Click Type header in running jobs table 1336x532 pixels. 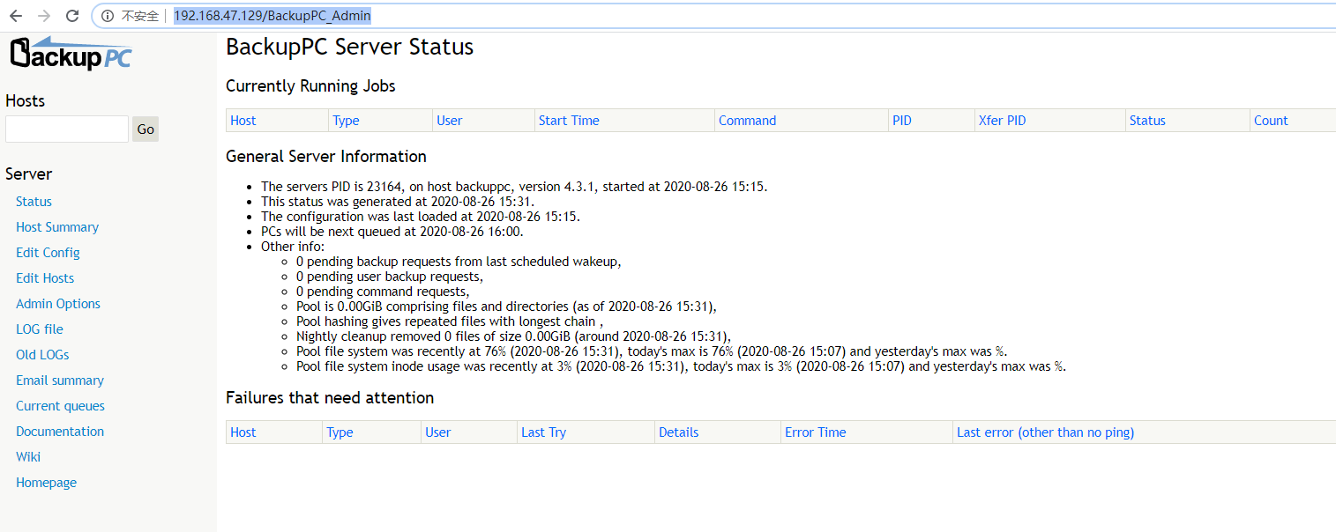pyautogui.click(x=346, y=121)
